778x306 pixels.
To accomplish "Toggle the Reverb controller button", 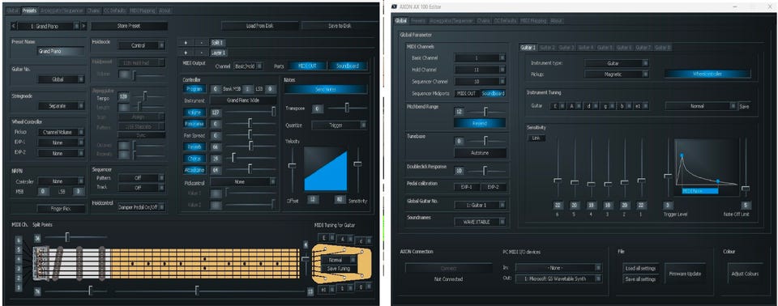I will click(x=194, y=147).
